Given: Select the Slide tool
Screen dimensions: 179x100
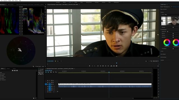Looking at the screenshot, I should [x=43, y=72].
